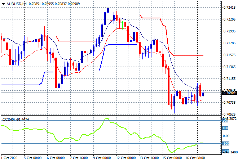The image size is (238, 162).
Task: Click the 5 Oct 00:00 time label
Action: [x=32, y=158]
